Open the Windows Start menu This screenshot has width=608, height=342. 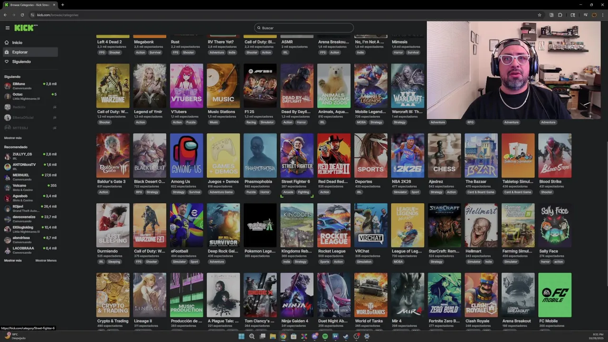pyautogui.click(x=241, y=336)
